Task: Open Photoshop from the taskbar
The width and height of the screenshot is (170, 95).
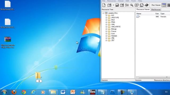Action: pyautogui.click(x=112, y=92)
